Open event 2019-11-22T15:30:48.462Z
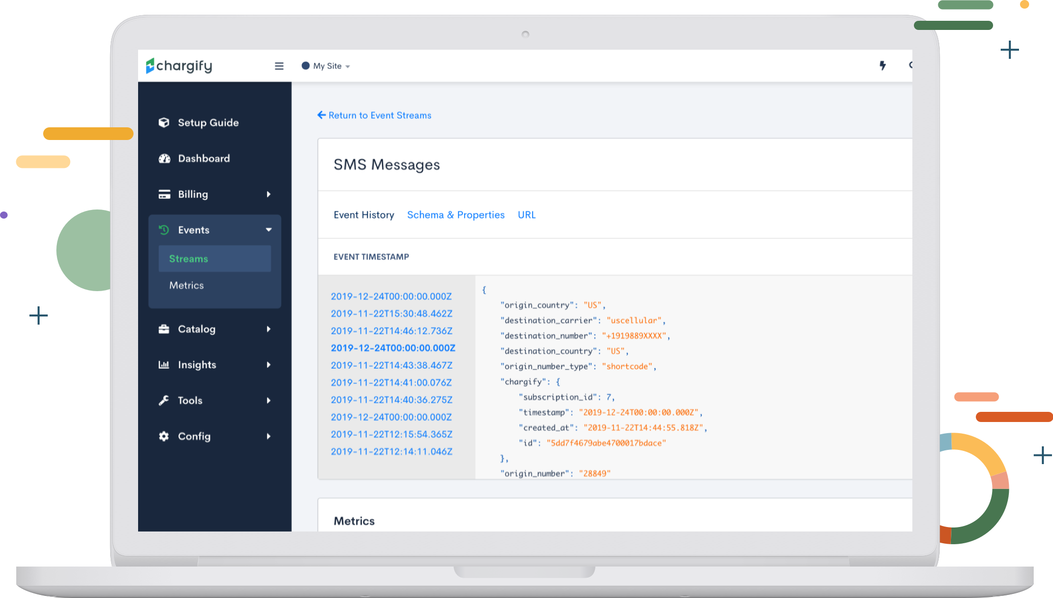Screen dimensions: 1053x598 click(x=391, y=313)
